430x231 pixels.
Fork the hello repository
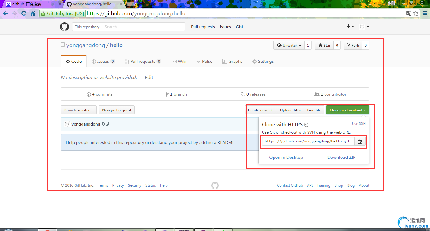tap(353, 46)
